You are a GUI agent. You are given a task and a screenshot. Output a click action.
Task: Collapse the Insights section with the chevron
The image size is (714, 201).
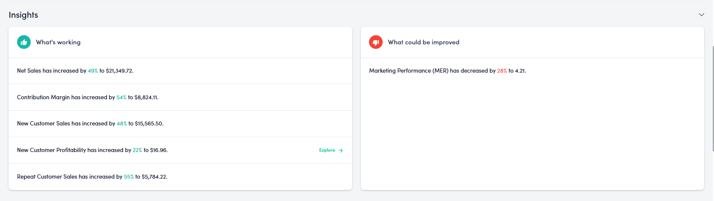tap(701, 15)
